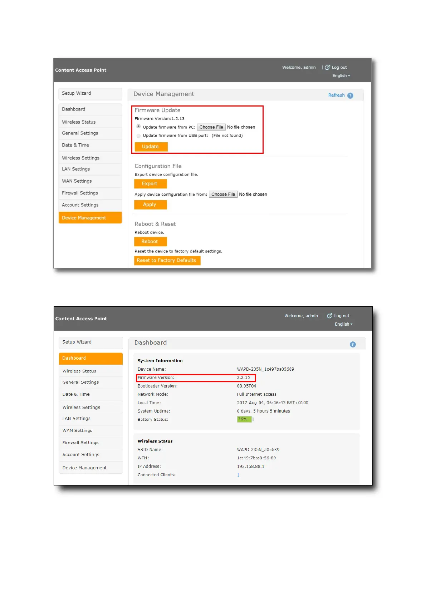Select the highlighted Device Management menu item
Viewport: 426px width, 602px height.
[x=90, y=218]
